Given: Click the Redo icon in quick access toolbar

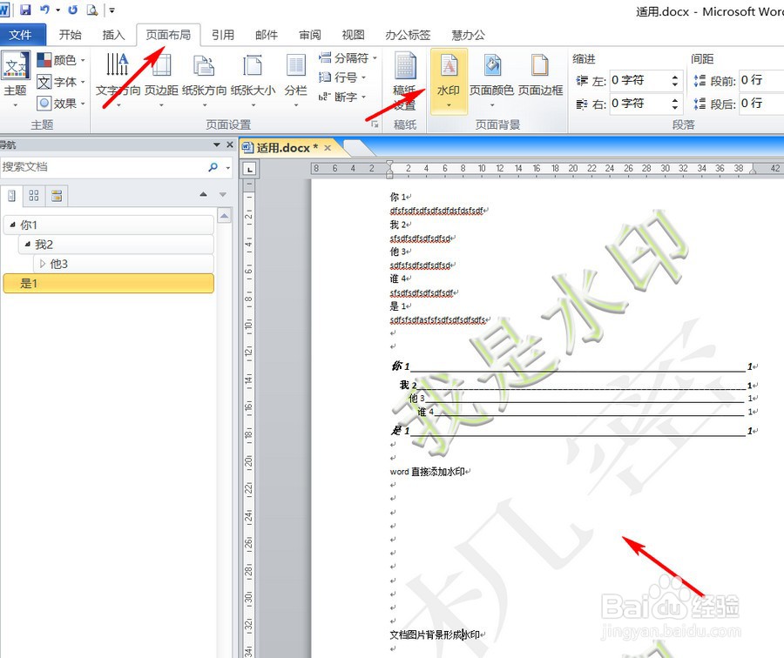Looking at the screenshot, I should (73, 10).
